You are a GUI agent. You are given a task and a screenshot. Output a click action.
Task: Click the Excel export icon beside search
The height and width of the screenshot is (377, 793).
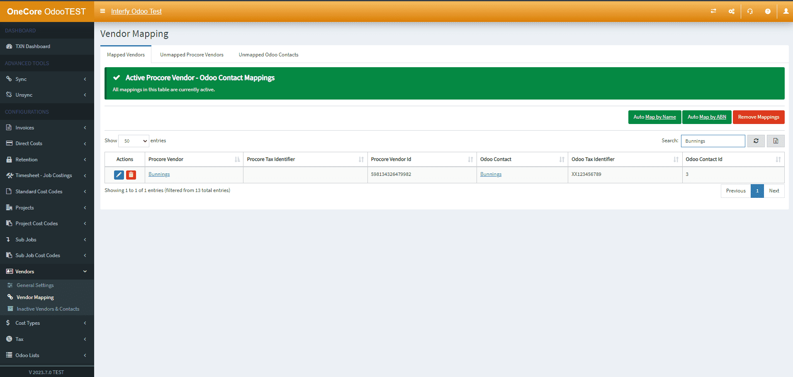coord(775,141)
